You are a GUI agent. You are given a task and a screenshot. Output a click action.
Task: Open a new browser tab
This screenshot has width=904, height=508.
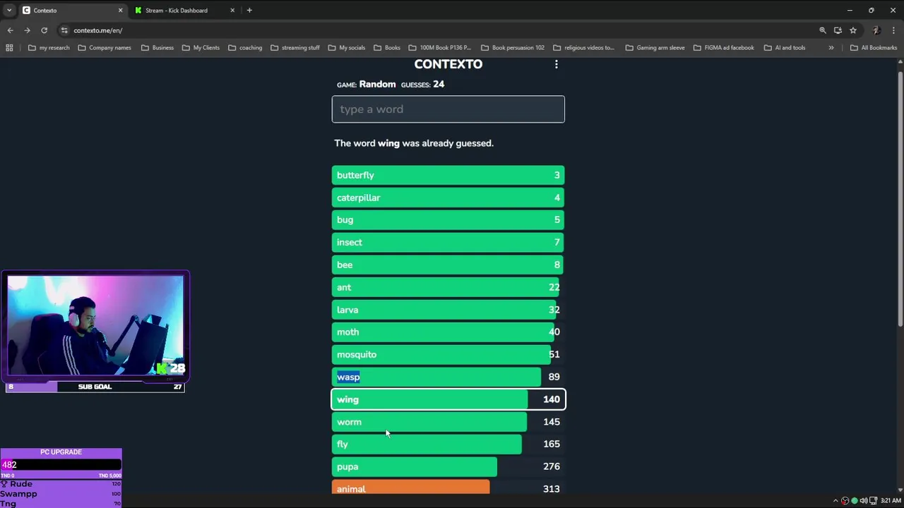pyautogui.click(x=249, y=11)
